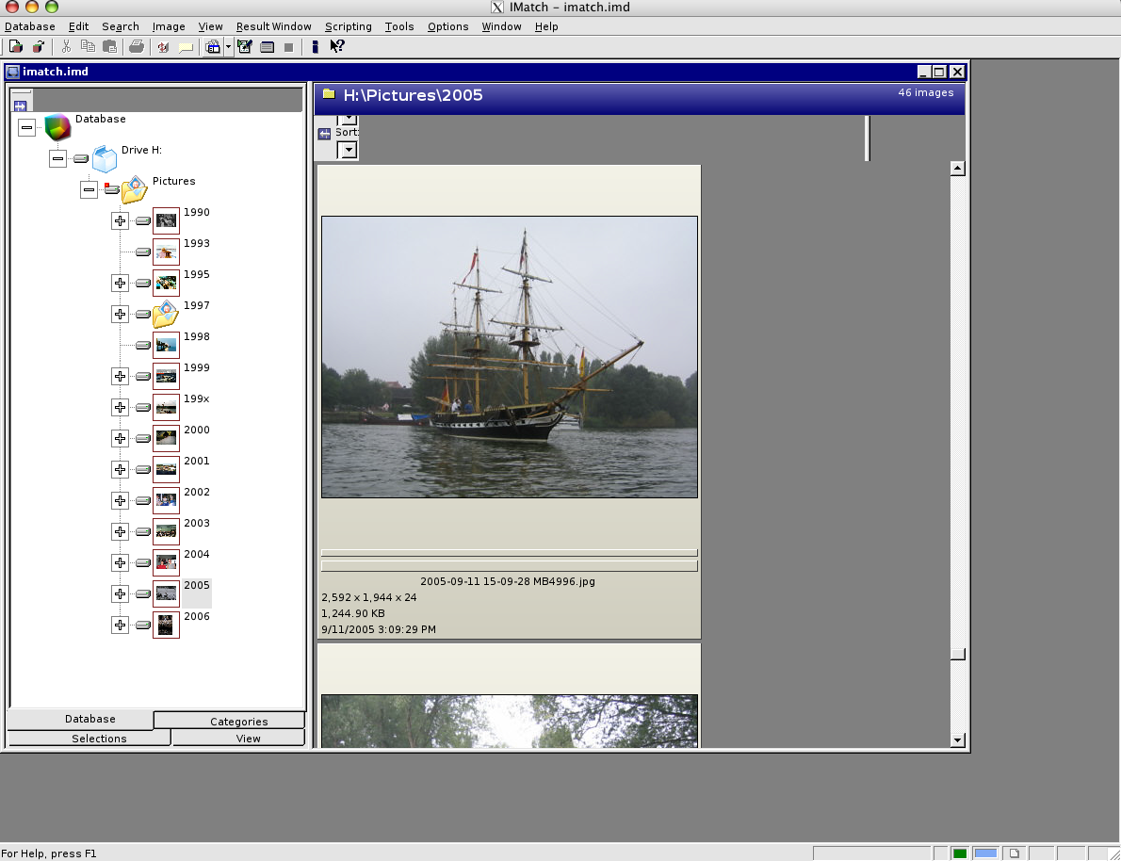Open the Options menu
Image resolution: width=1121 pixels, height=861 pixels.
click(448, 26)
